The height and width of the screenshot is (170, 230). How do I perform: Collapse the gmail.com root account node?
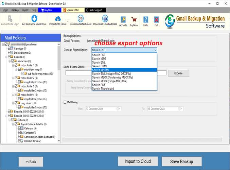tap(3, 44)
